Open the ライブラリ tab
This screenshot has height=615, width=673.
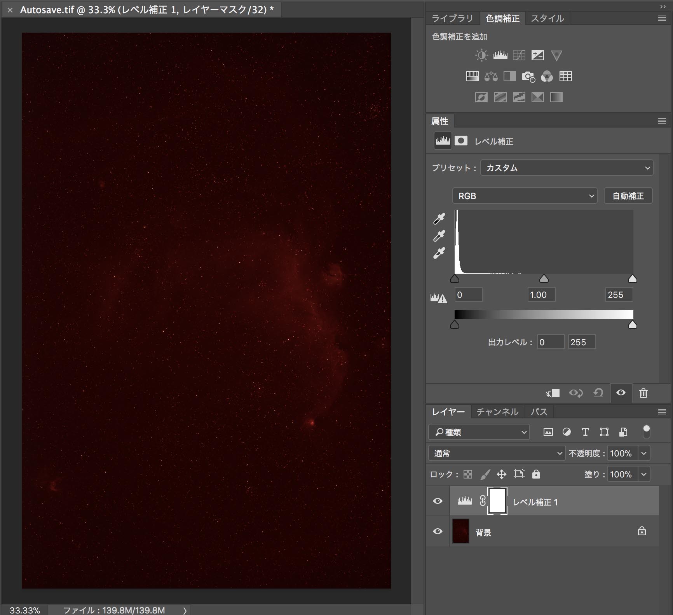coord(452,18)
